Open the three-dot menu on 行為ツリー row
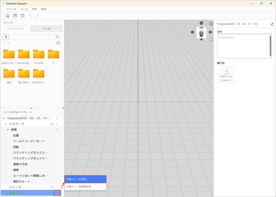Screen dimensions: 276x197 point(57,193)
